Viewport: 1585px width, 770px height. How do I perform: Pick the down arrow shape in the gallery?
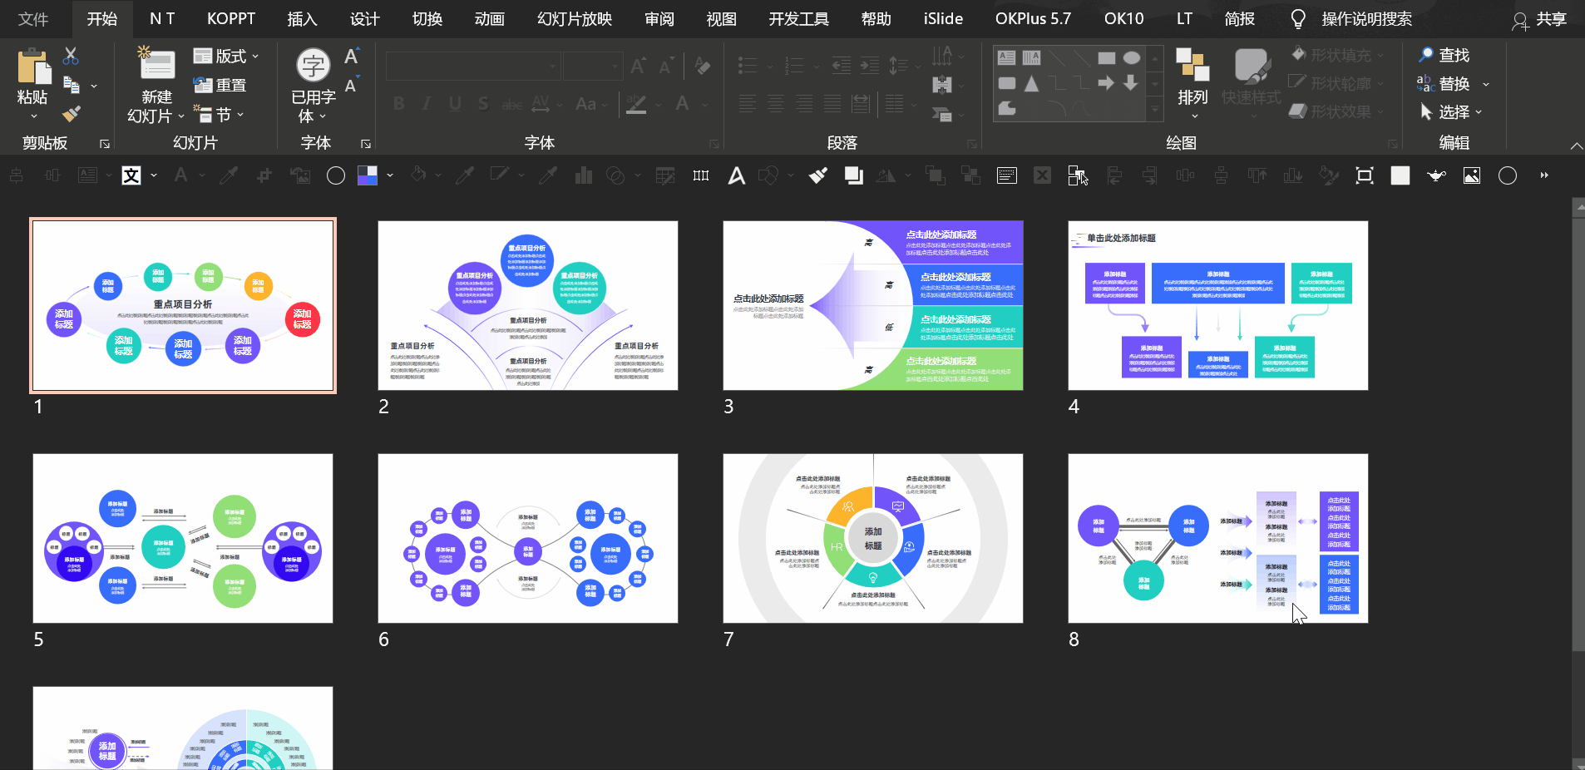click(1131, 83)
